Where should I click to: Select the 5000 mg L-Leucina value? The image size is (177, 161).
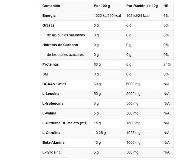[133, 94]
